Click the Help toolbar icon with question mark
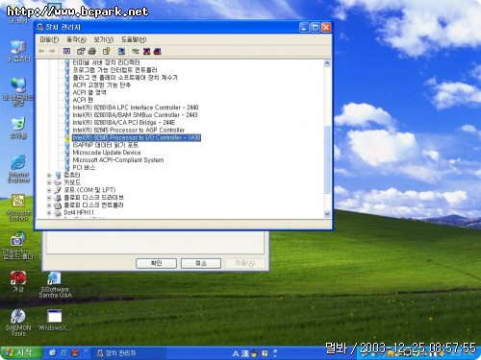This screenshot has width=481, height=360. click(x=107, y=51)
